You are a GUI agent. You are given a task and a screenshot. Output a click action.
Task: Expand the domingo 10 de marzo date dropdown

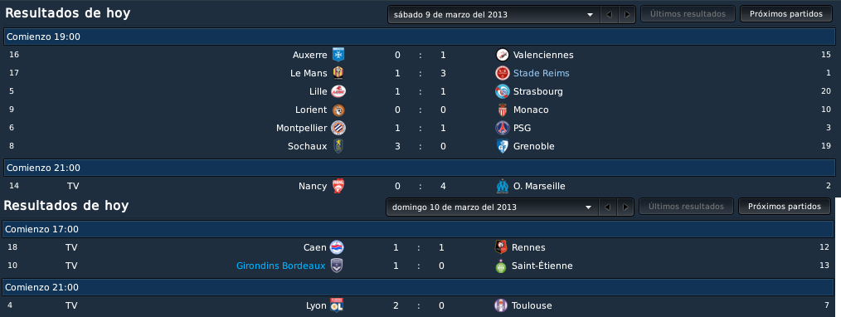(492, 207)
